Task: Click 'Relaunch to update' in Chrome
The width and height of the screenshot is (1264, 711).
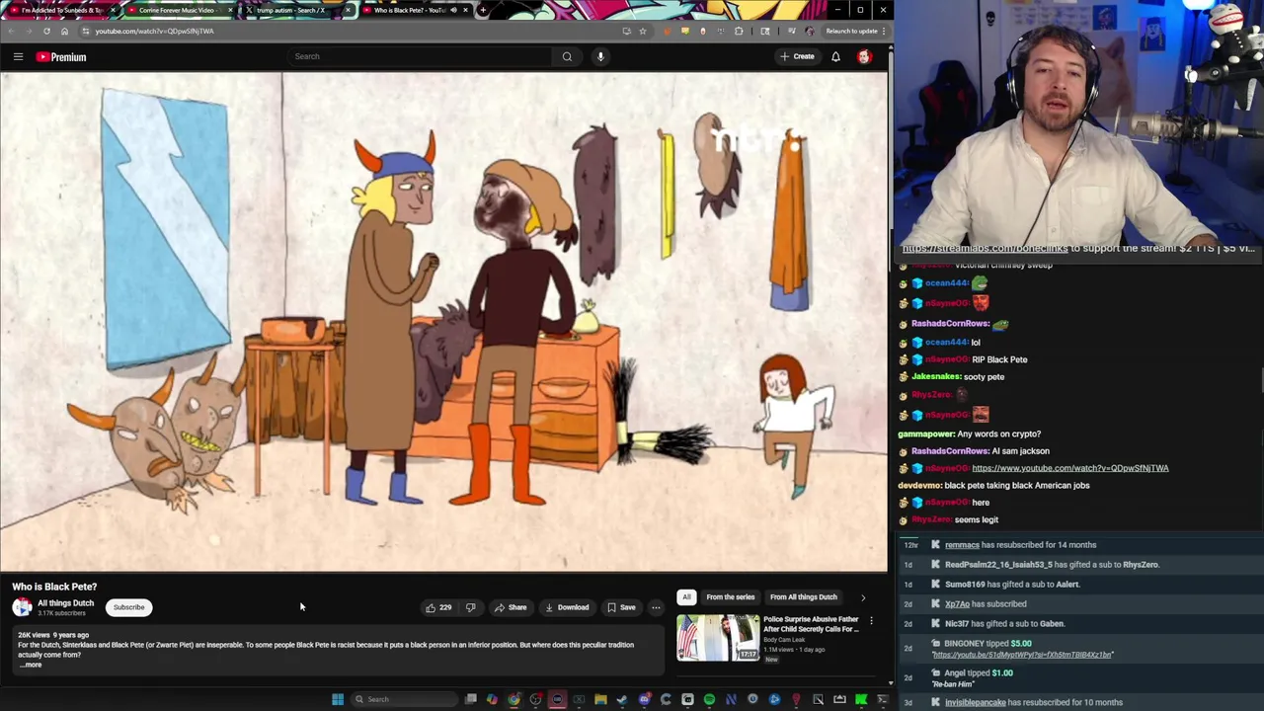Action: (x=852, y=31)
